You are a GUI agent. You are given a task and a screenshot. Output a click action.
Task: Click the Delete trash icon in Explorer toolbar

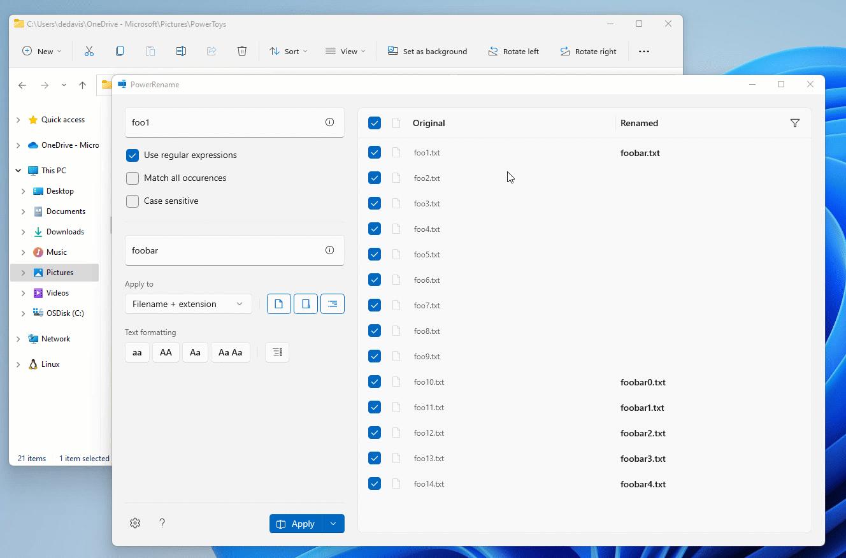tap(242, 51)
